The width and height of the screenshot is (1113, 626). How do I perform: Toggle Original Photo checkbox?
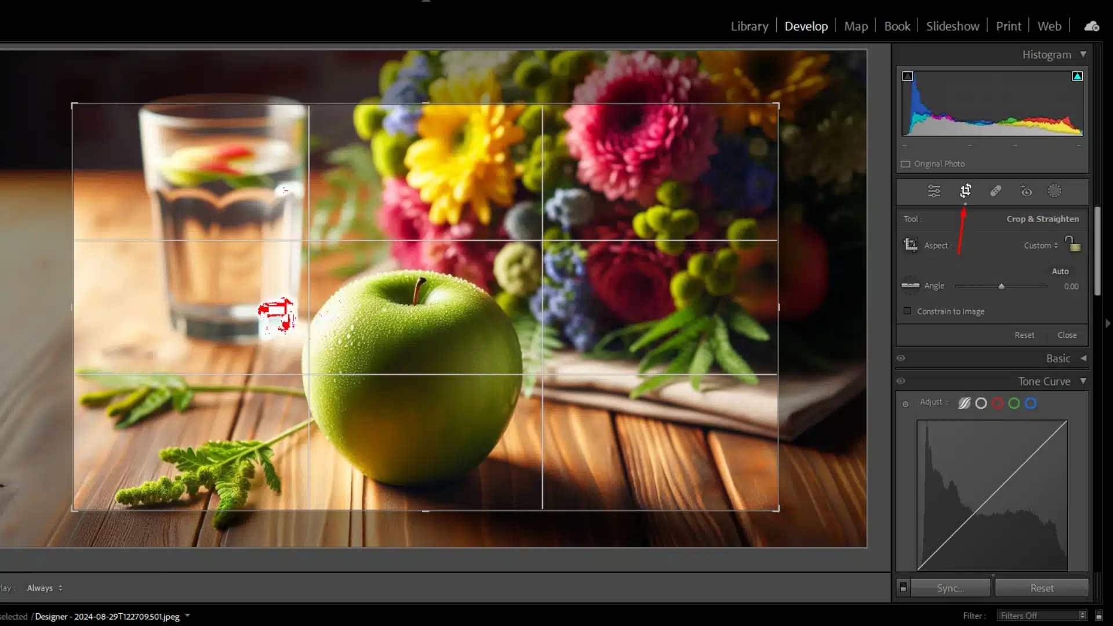(906, 163)
